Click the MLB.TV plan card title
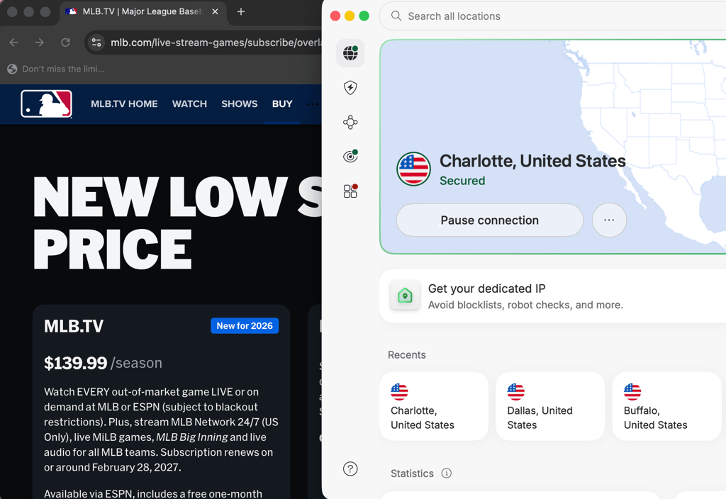 point(74,326)
